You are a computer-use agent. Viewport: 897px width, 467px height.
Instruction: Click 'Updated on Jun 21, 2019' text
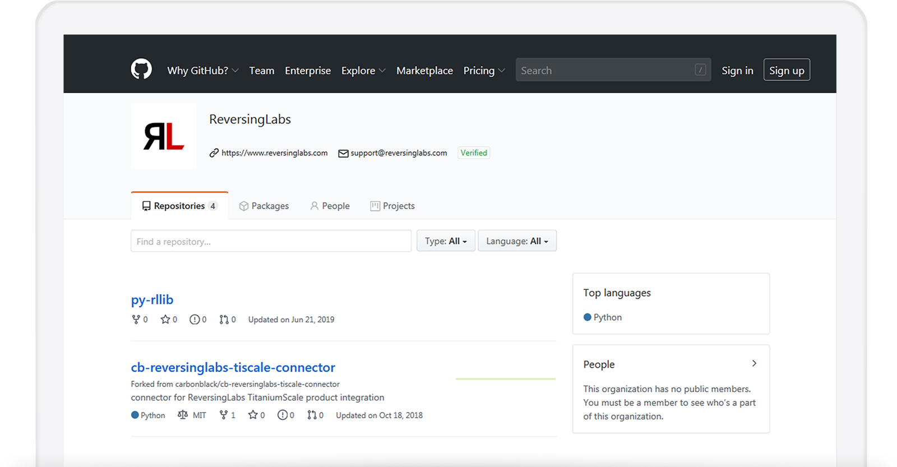point(291,320)
